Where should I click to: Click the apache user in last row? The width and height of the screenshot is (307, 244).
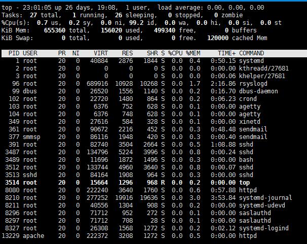[x=34, y=236]
